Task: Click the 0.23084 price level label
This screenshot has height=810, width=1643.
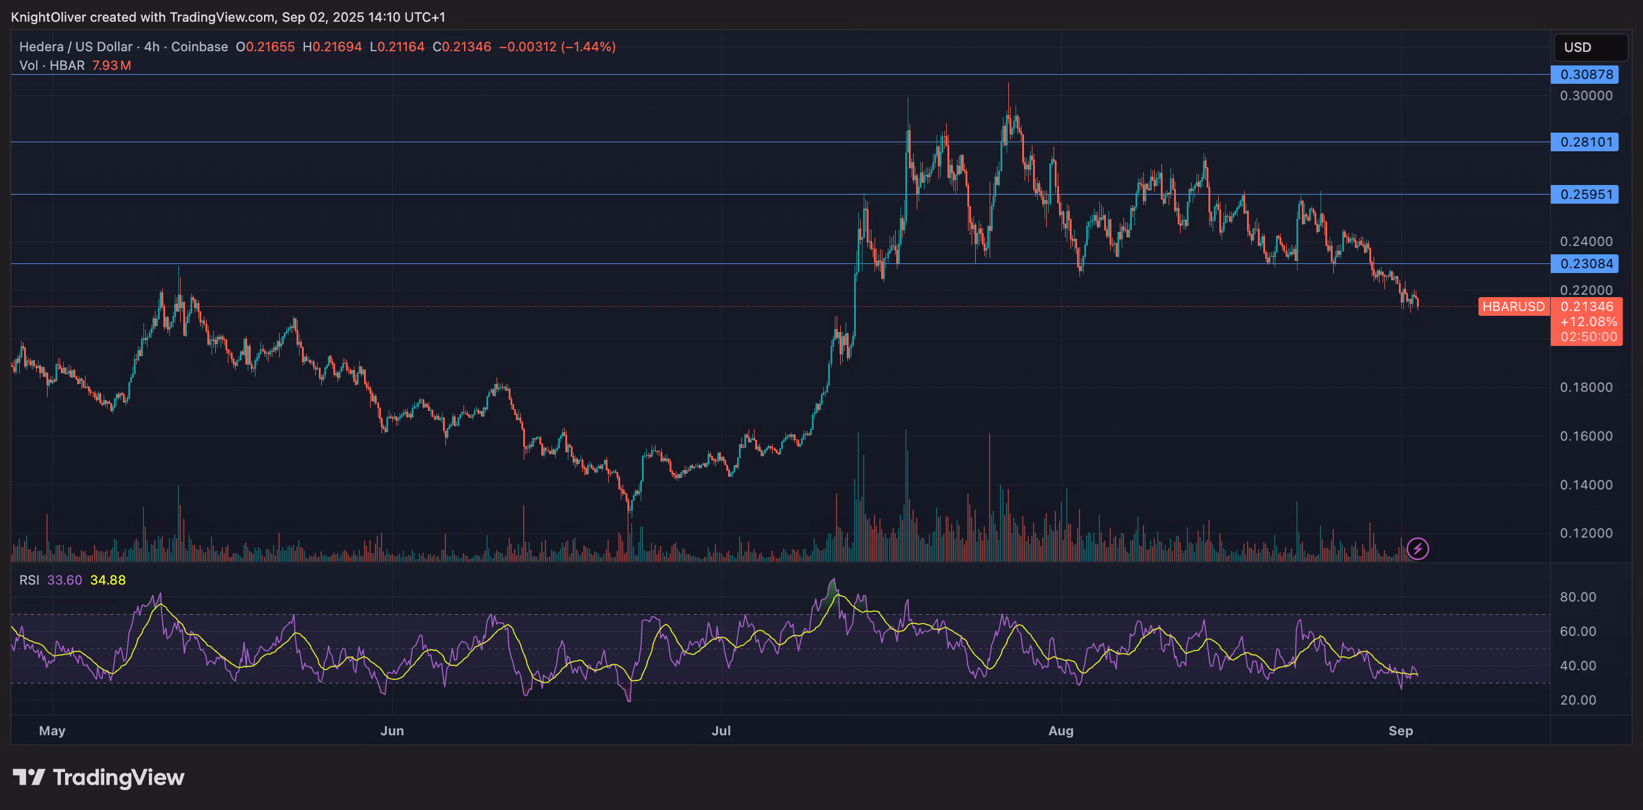Action: [1585, 263]
